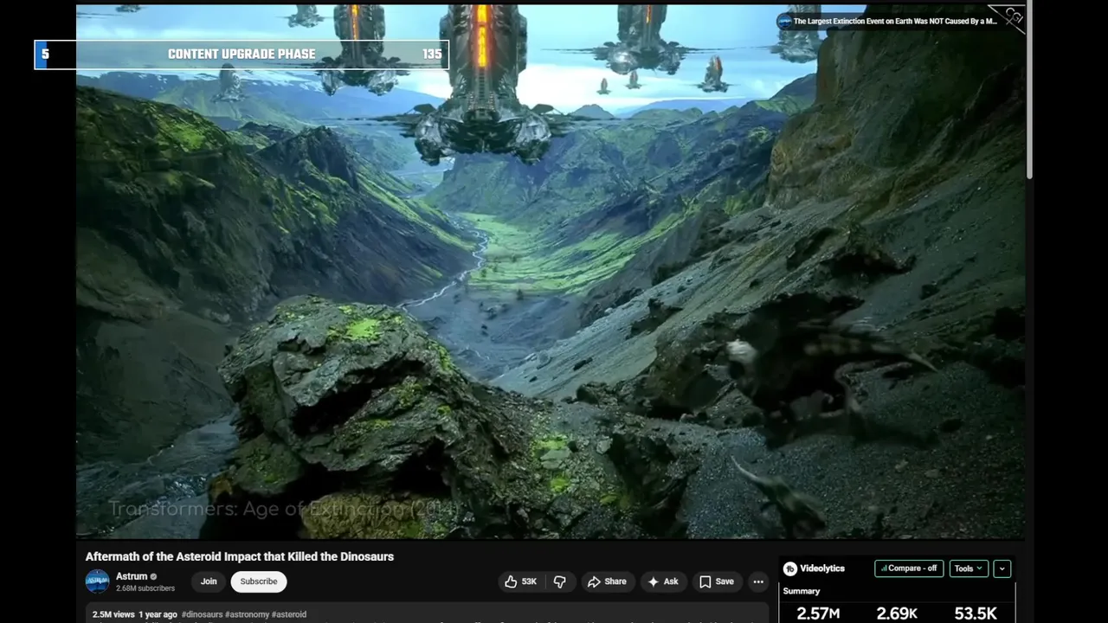
Task: Click the #dinosaurs hashtag
Action: click(202, 614)
